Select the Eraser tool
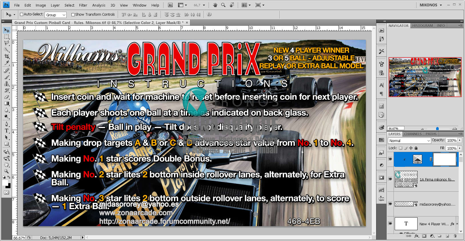This screenshot has width=465, height=241. pyautogui.click(x=6, y=97)
